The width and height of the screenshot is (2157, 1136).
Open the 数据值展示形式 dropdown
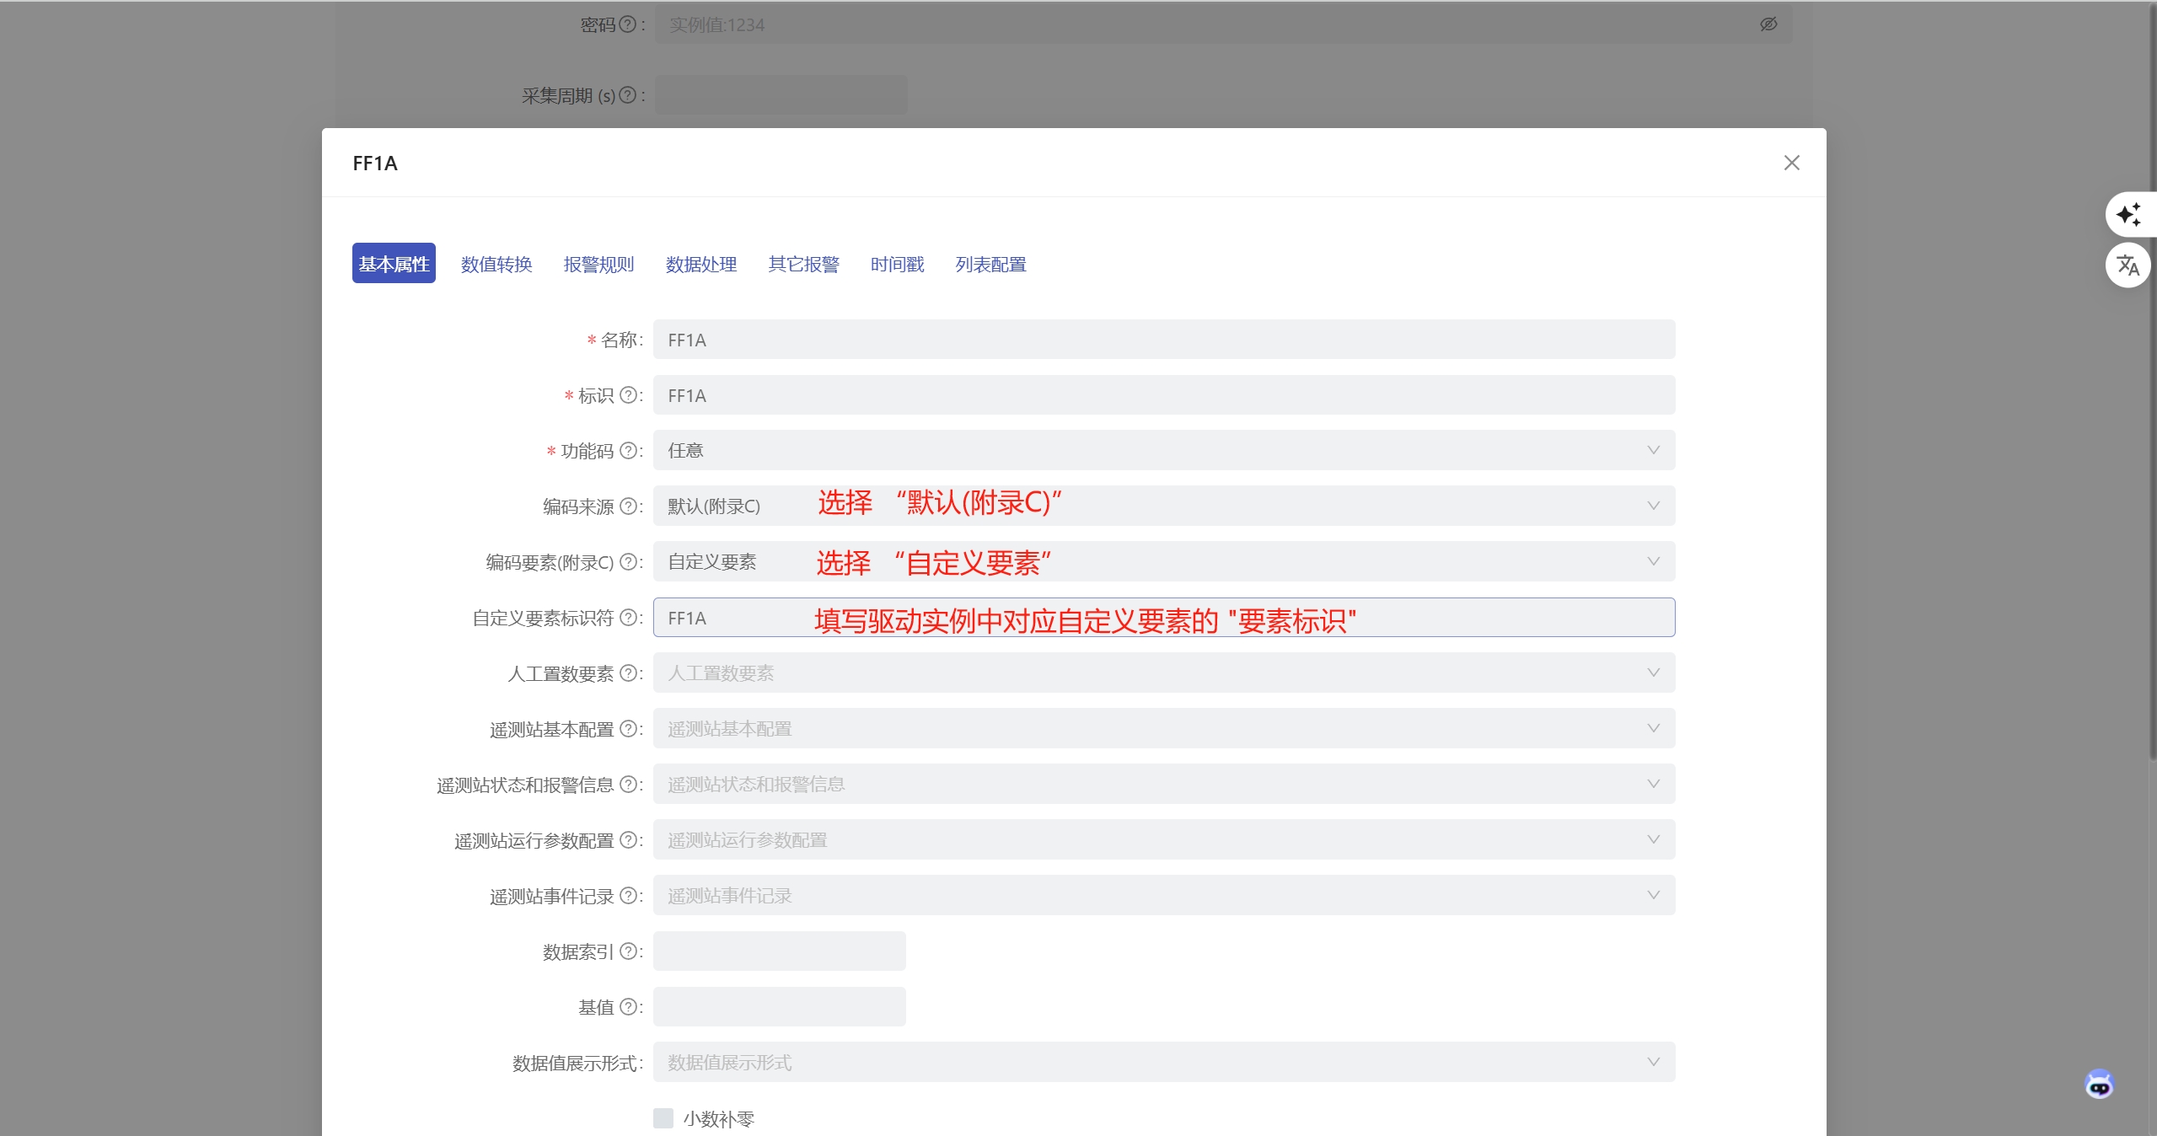pos(1163,1062)
